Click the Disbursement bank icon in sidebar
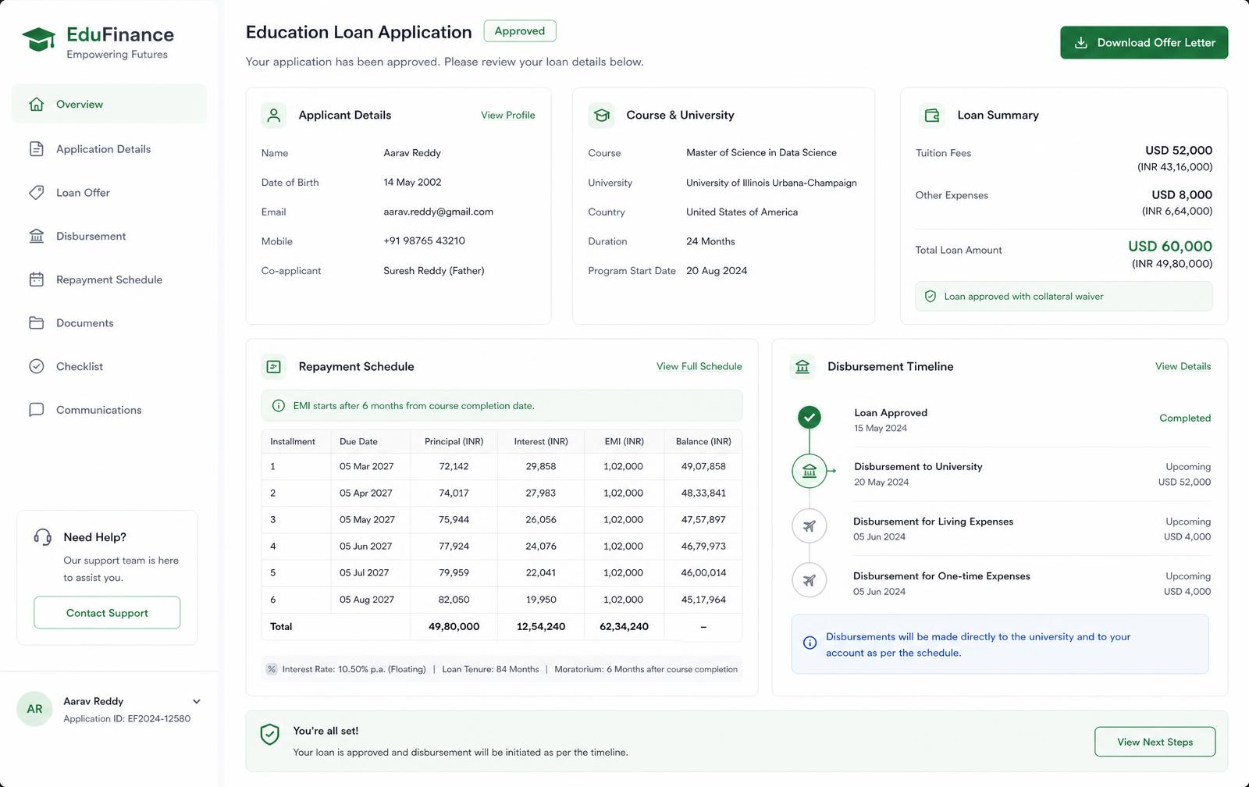The height and width of the screenshot is (787, 1249). tap(36, 236)
